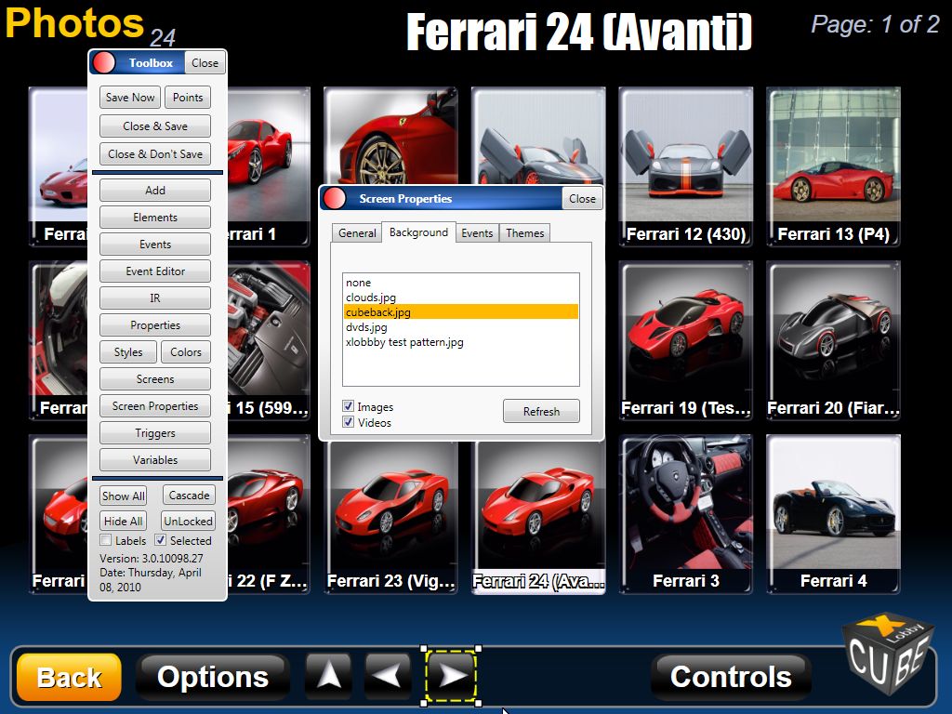Close the Toolbox panel
Image resolution: width=952 pixels, height=714 pixels.
(x=205, y=62)
